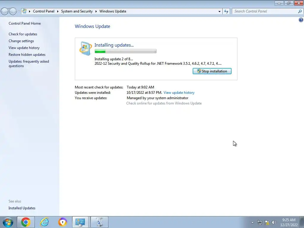Open the orange keyhole app on taskbar
Image resolution: width=304 pixels, height=228 pixels.
[x=62, y=222]
